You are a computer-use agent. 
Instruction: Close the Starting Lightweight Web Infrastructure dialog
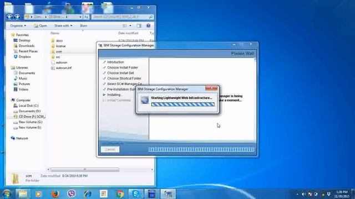211,88
